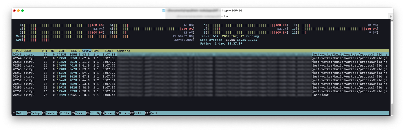The width and height of the screenshot is (405, 131).
Task: Click the Uptime line
Action: pos(221,44)
